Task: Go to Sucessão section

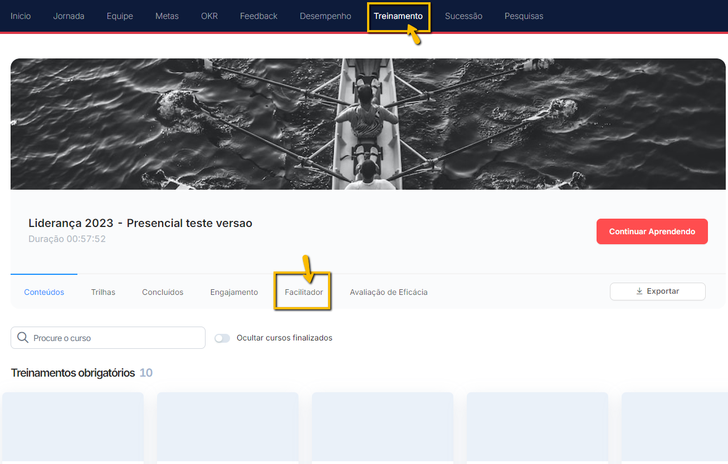Action: pos(463,16)
